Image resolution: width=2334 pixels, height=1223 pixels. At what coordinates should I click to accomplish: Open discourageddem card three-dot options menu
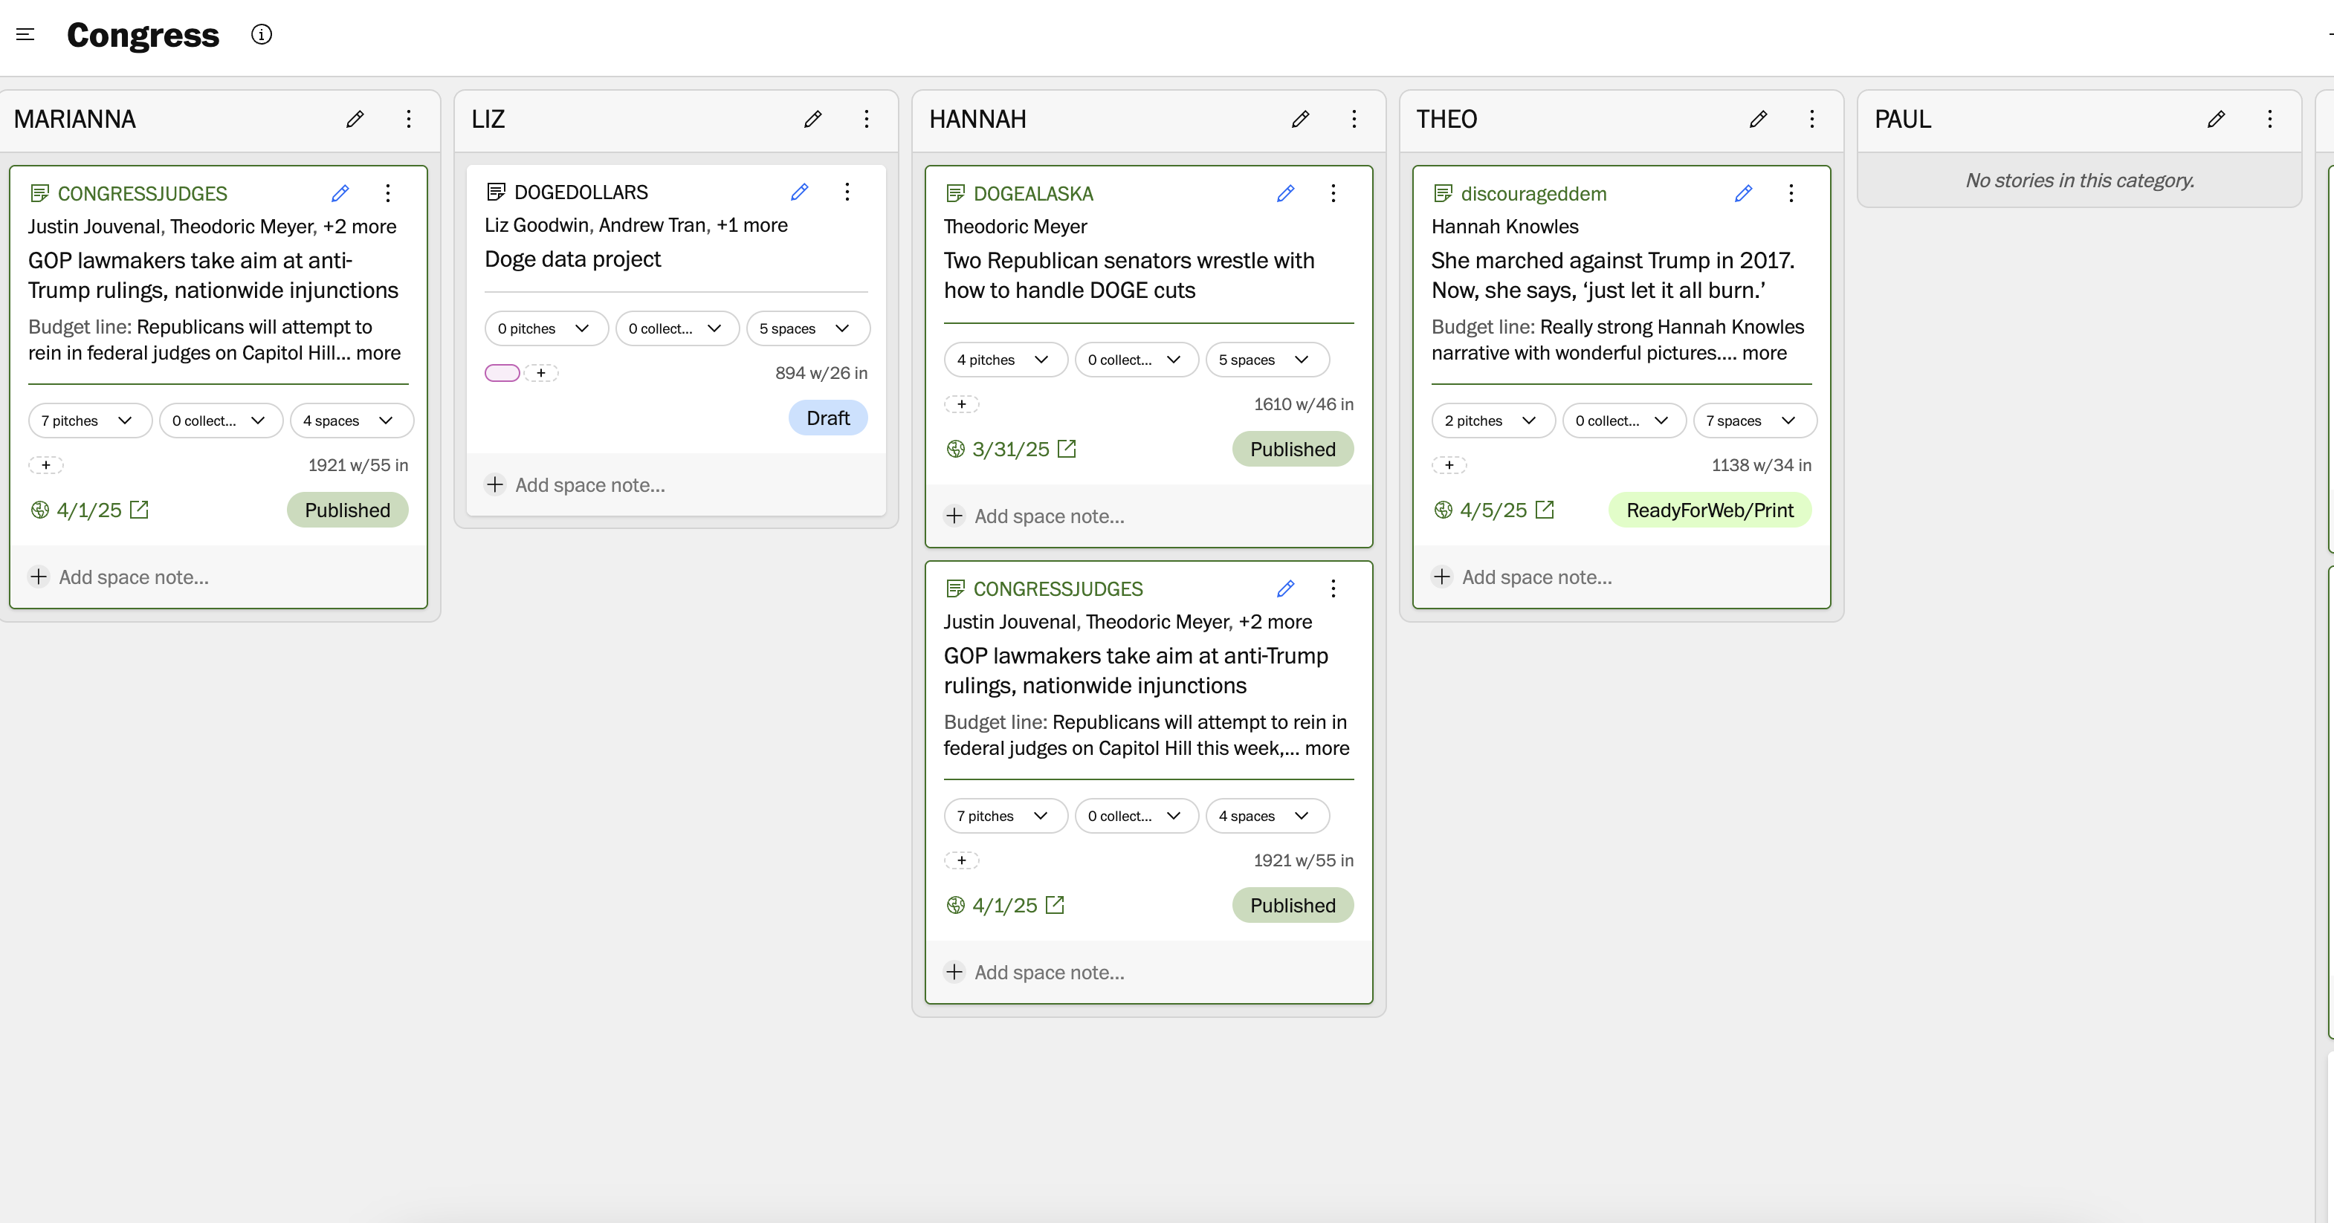click(x=1791, y=193)
